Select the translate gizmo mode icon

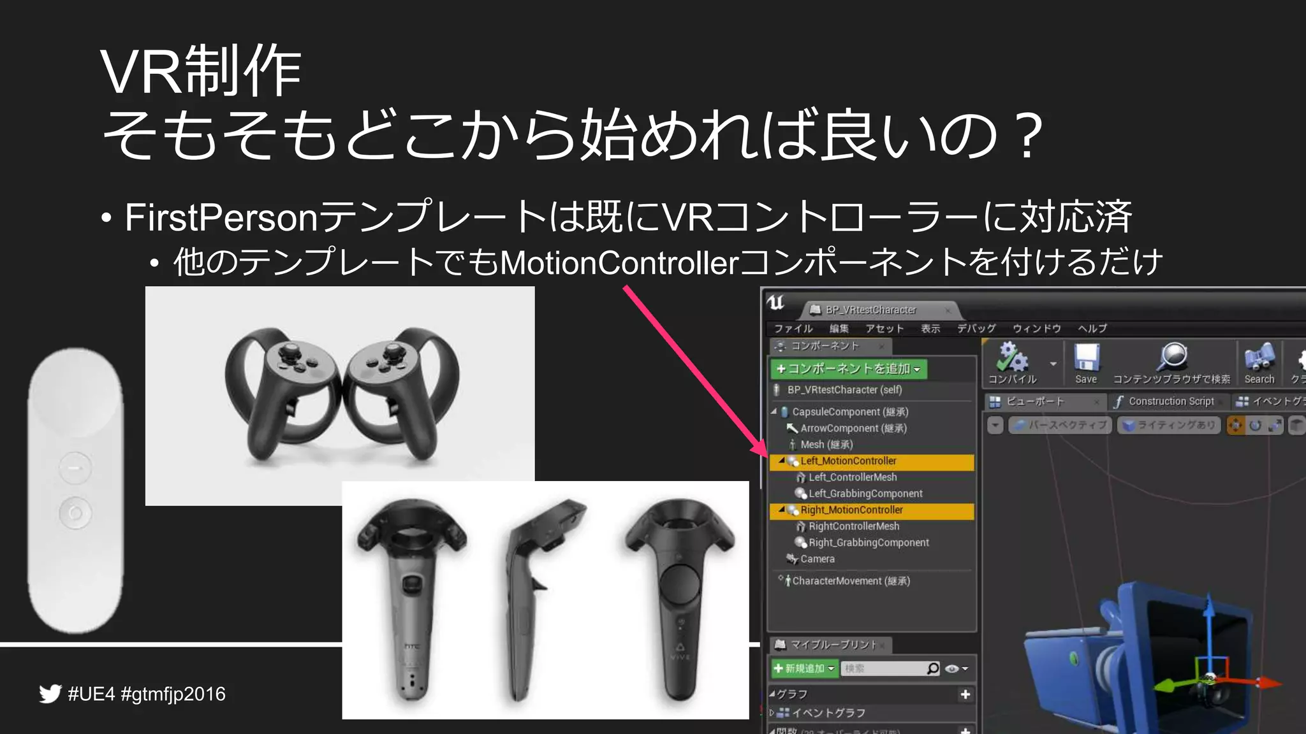click(x=1236, y=425)
